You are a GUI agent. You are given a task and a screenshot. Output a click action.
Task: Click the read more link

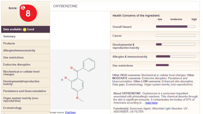click(151, 103)
